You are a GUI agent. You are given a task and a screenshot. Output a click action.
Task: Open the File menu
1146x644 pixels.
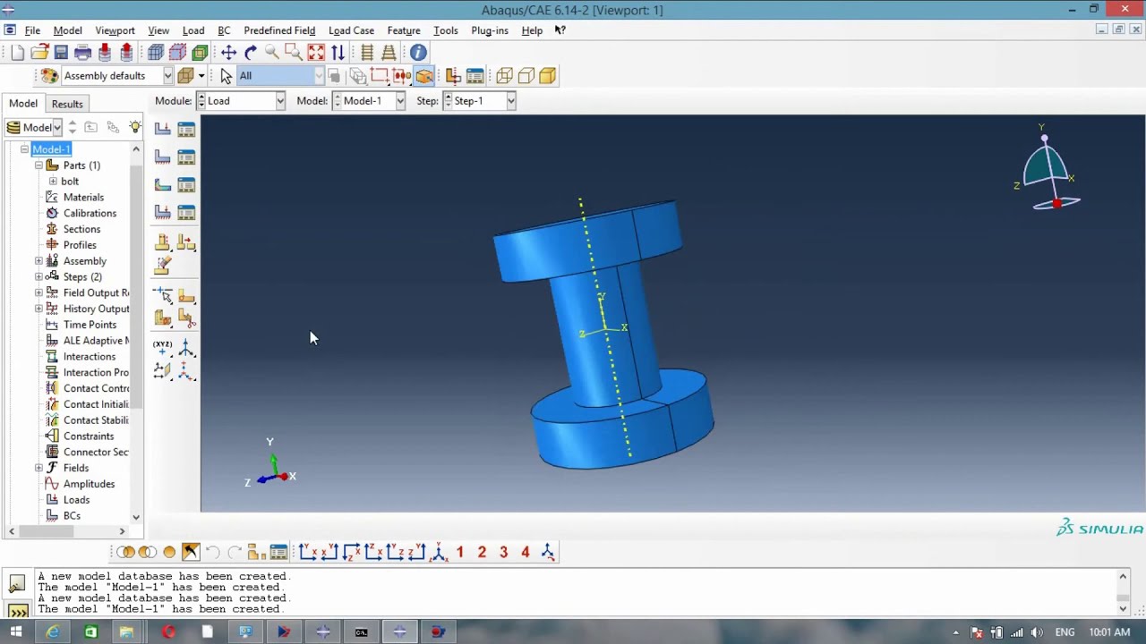[x=32, y=30]
